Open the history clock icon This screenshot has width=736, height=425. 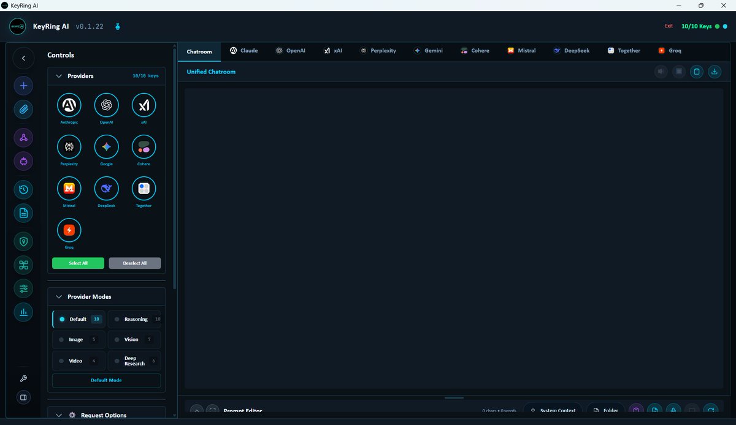[x=23, y=189]
